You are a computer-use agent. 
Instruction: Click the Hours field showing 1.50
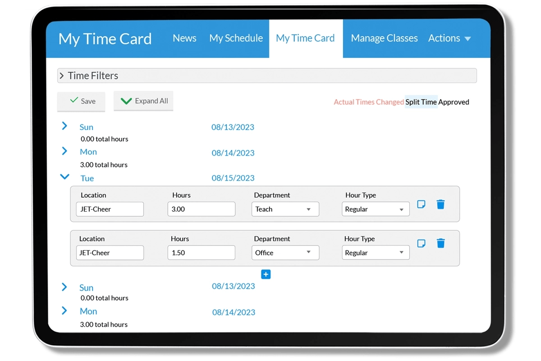tap(201, 252)
